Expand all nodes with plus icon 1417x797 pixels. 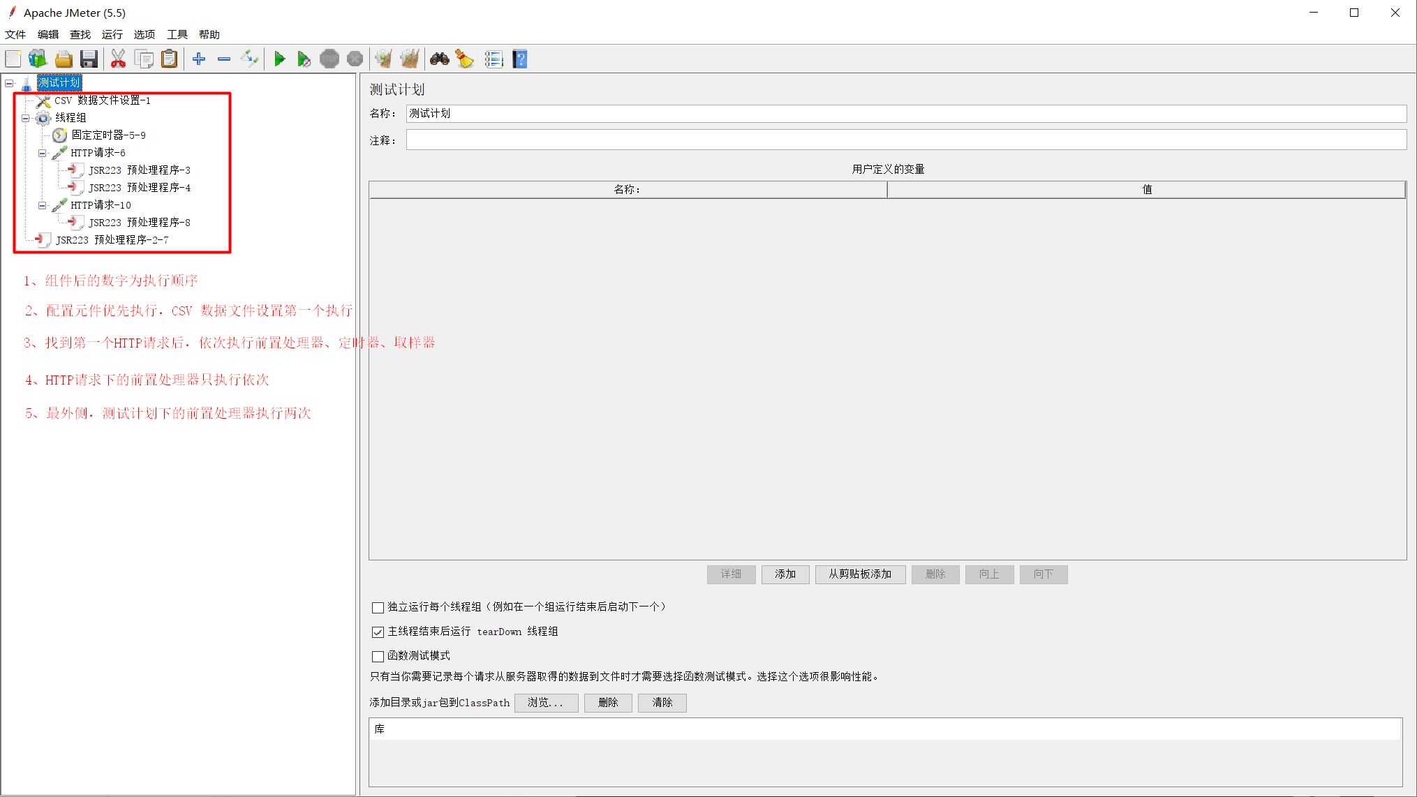[199, 59]
